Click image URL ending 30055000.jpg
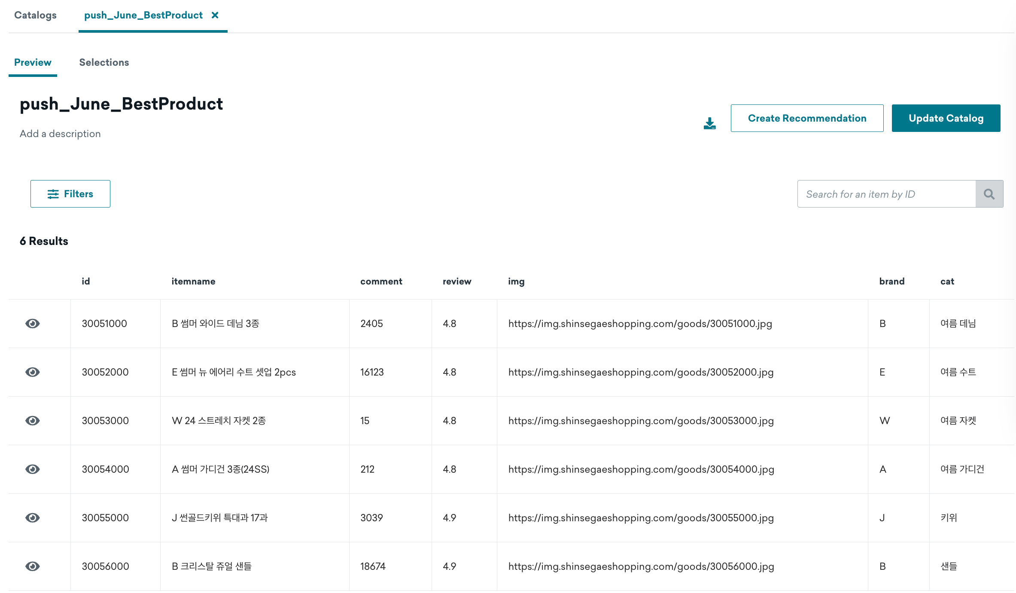The height and width of the screenshot is (593, 1016). [x=641, y=518]
